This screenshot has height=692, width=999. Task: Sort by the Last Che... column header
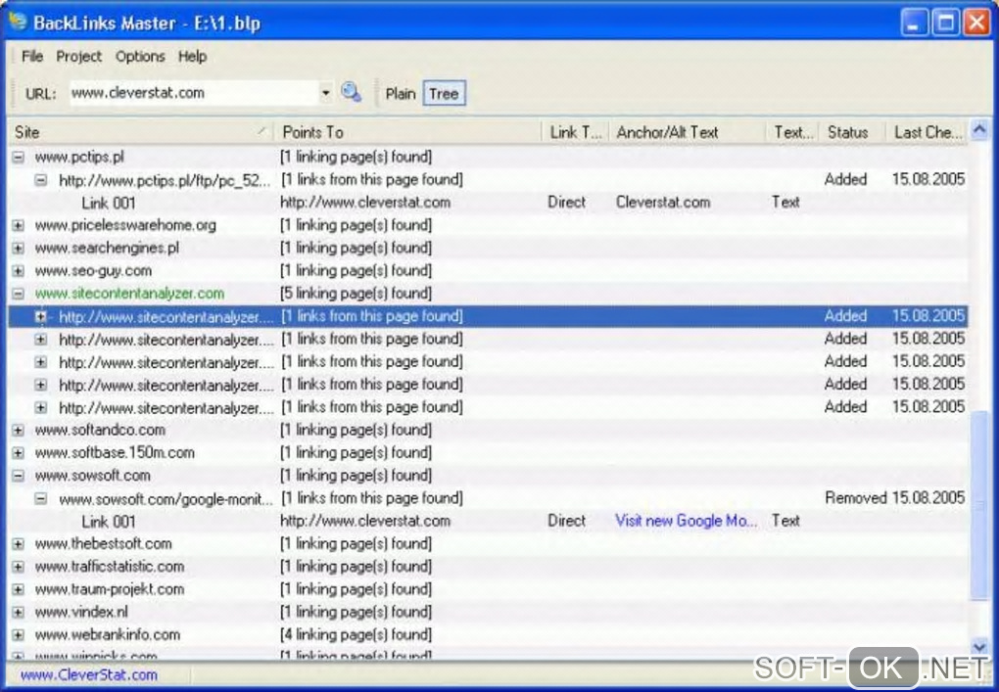(928, 132)
